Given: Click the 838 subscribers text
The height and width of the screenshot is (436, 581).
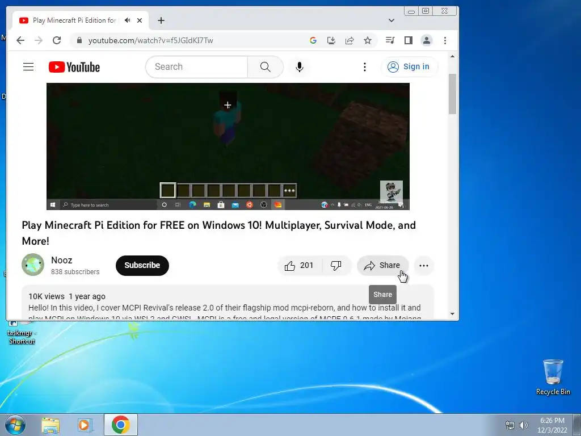Looking at the screenshot, I should tap(75, 272).
